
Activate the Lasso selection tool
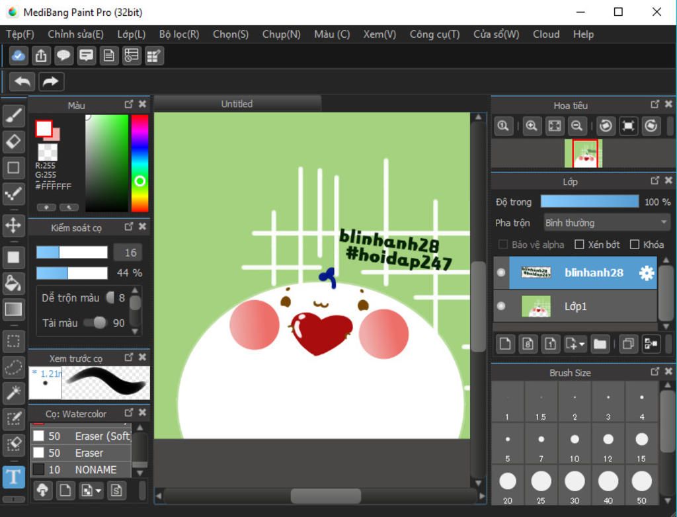click(x=14, y=367)
